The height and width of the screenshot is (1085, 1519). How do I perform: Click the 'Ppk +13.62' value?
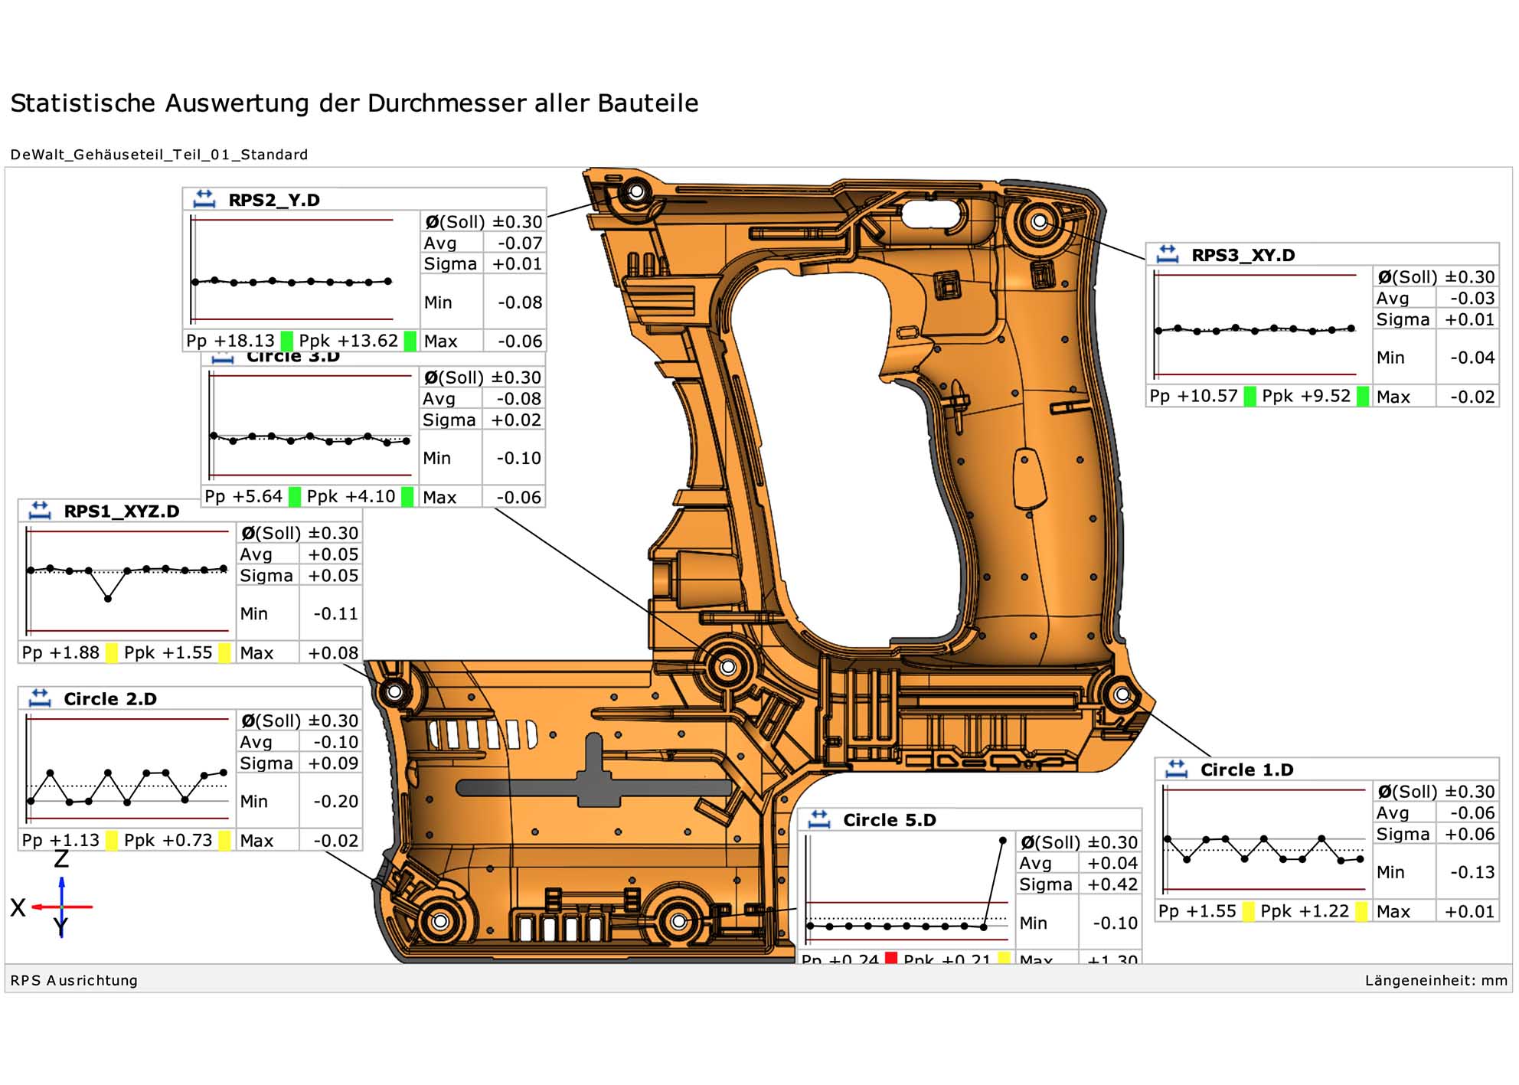click(x=348, y=341)
